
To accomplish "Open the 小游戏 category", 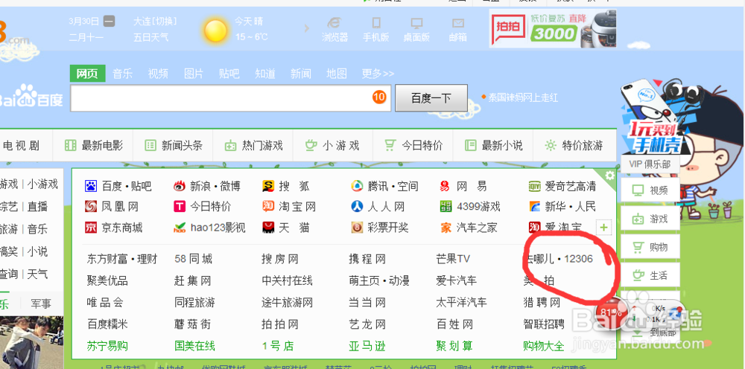I will tap(332, 146).
